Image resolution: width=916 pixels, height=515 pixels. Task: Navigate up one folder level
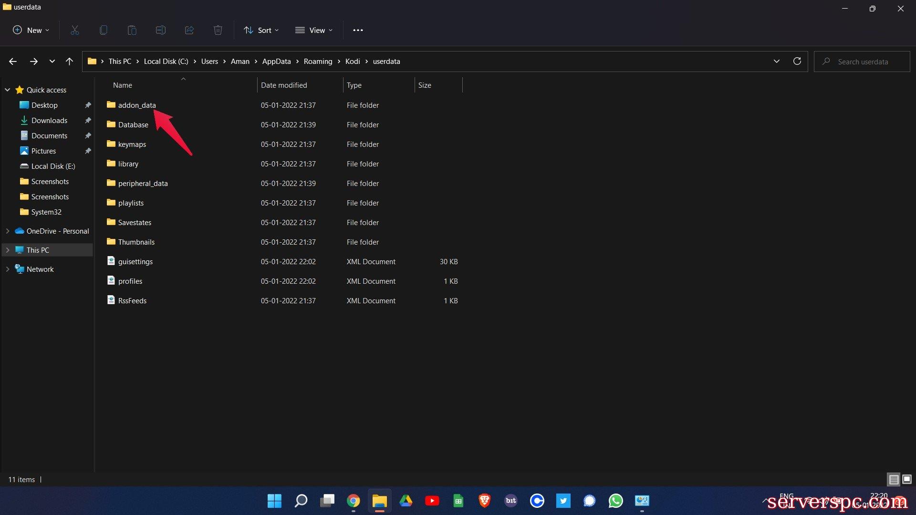[69, 61]
